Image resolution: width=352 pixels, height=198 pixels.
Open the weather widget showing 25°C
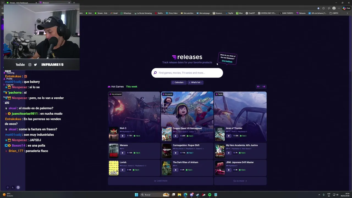8,195
